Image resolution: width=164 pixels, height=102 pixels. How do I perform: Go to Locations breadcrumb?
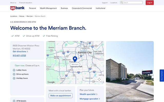click(14, 16)
